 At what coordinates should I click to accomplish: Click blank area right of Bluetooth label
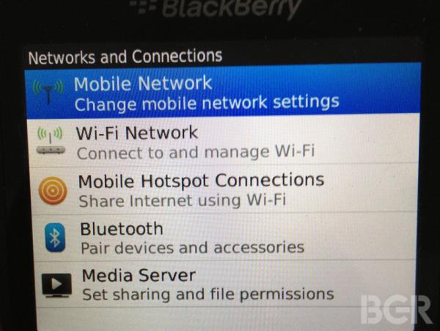tap(289, 229)
